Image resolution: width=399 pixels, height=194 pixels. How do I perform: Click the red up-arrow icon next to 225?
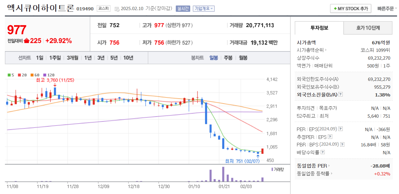[27, 41]
